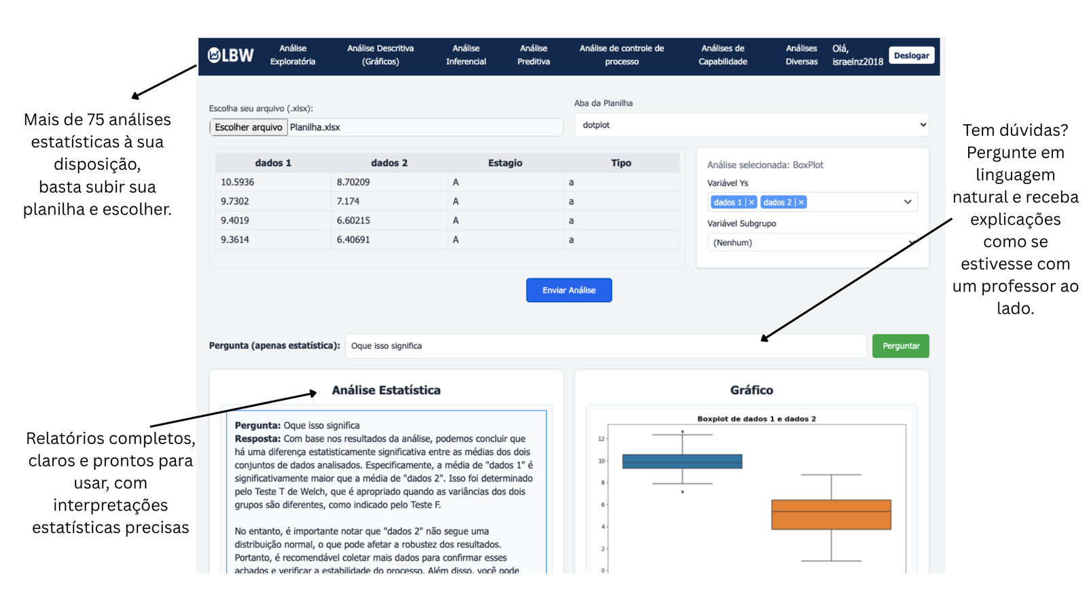Open the Análise Exploratória menu
1087x611 pixels.
(293, 55)
